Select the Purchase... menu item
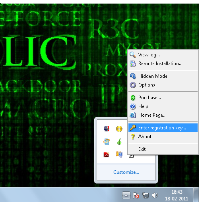Viewport: 200px width, 202px height. (x=163, y=98)
